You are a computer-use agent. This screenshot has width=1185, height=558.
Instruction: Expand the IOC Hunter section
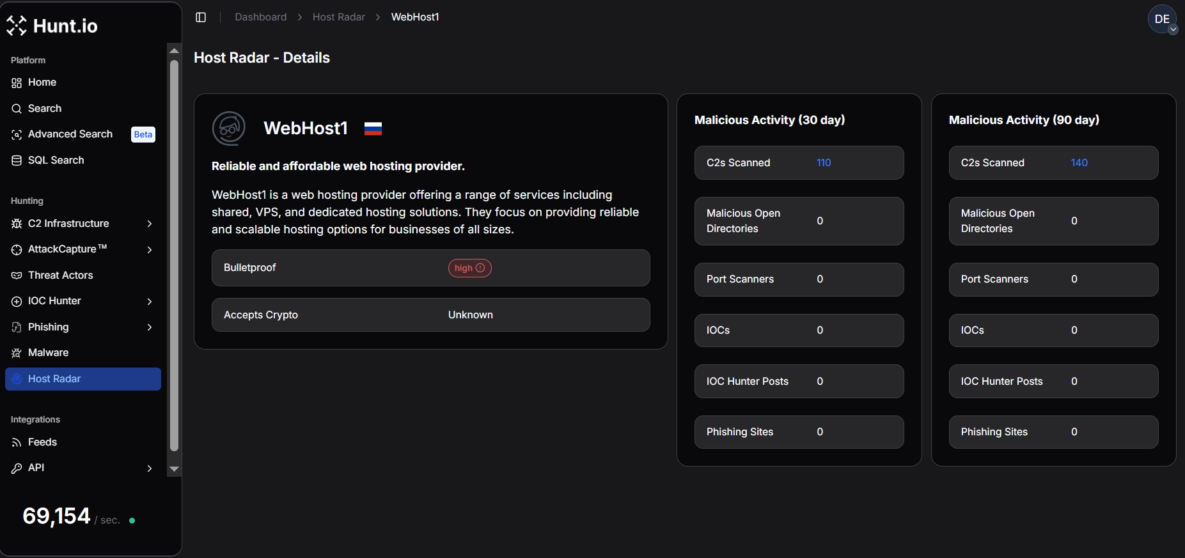[x=149, y=301]
